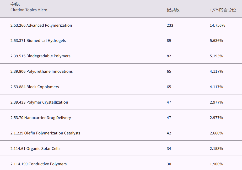Open the Biomedical Hydrogels topic
242x170 pixels.
38,41
